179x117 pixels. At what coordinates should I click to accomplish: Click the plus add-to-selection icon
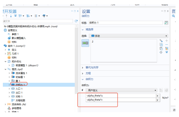pyautogui.click(x=167, y=41)
